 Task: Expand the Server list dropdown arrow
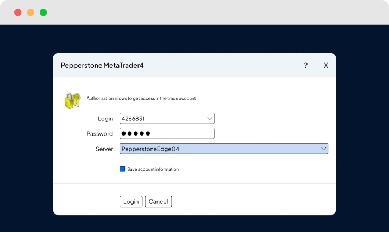coord(323,149)
